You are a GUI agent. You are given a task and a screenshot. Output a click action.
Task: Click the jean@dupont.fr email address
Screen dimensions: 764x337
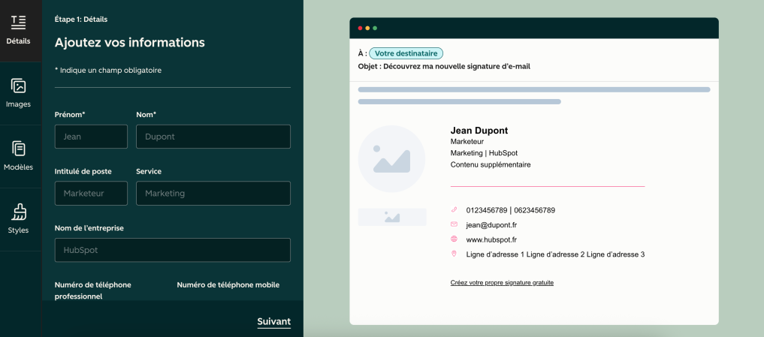[491, 225]
